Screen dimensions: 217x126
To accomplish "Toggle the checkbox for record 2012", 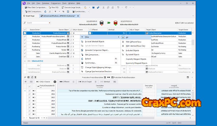I will (x=29, y=94).
